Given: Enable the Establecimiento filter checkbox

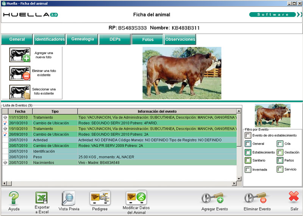Looking at the screenshot, I should coord(248,152).
